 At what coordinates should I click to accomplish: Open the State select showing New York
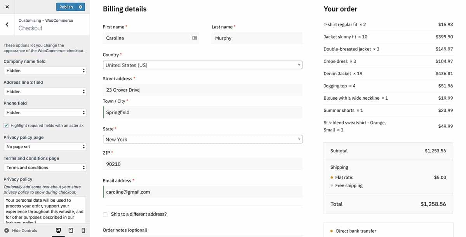(202, 139)
